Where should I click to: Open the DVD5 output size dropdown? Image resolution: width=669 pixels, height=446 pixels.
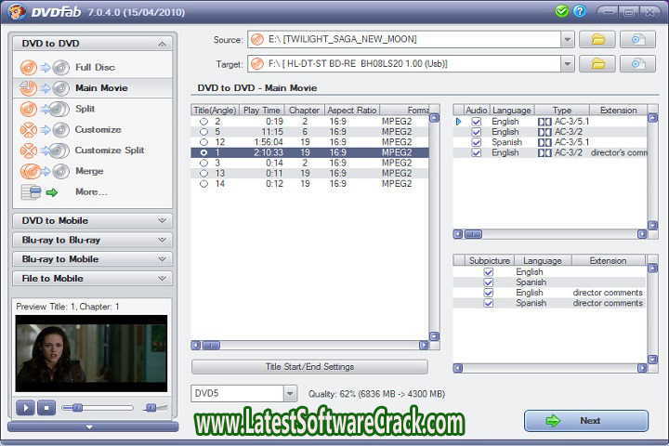click(290, 394)
